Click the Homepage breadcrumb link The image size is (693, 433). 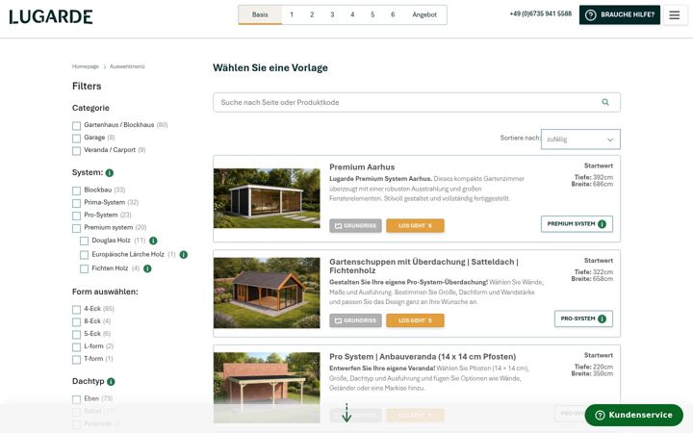pyautogui.click(x=86, y=66)
